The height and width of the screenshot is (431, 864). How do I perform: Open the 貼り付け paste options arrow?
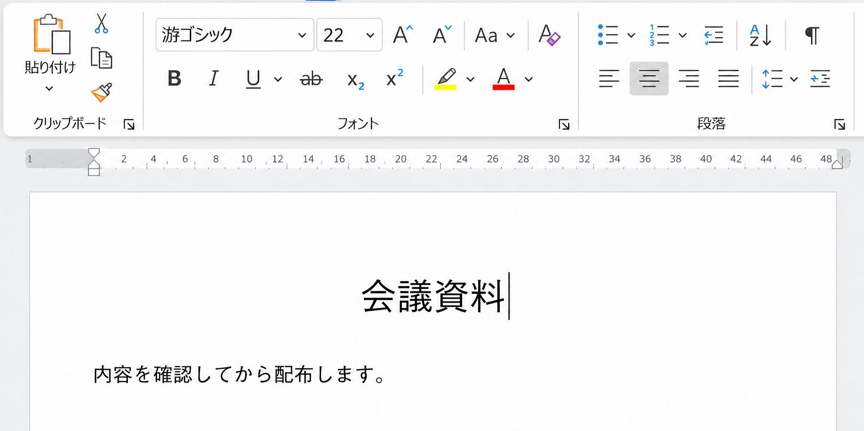[x=49, y=89]
